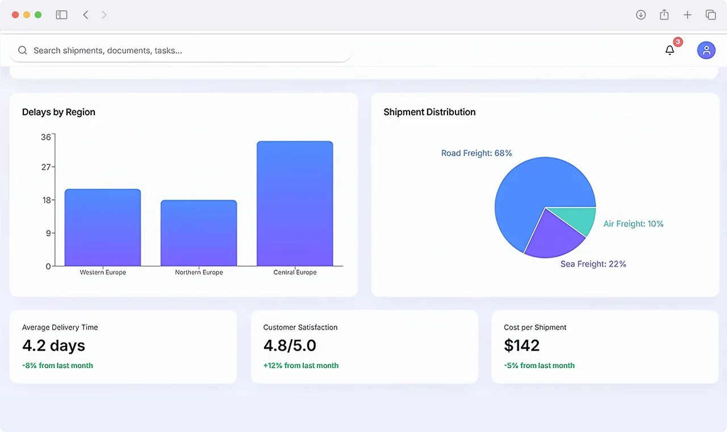The width and height of the screenshot is (727, 432).
Task: Go back with the left chevron
Action: [x=86, y=15]
